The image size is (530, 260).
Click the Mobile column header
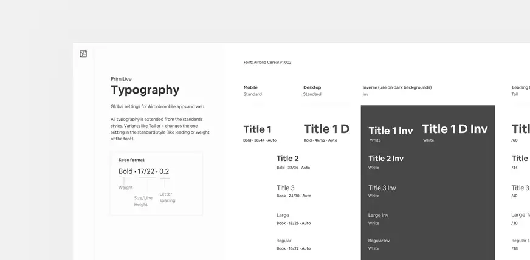click(x=250, y=87)
